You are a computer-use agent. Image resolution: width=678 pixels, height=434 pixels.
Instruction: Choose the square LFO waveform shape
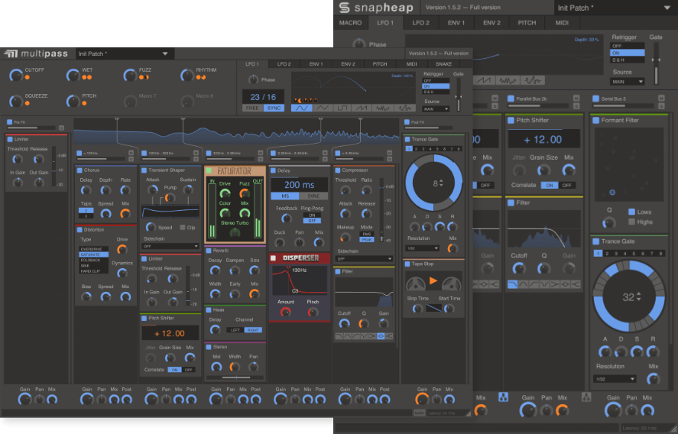click(343, 108)
